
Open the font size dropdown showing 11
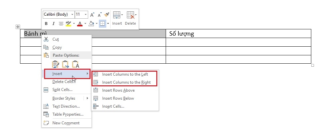click(x=86, y=15)
